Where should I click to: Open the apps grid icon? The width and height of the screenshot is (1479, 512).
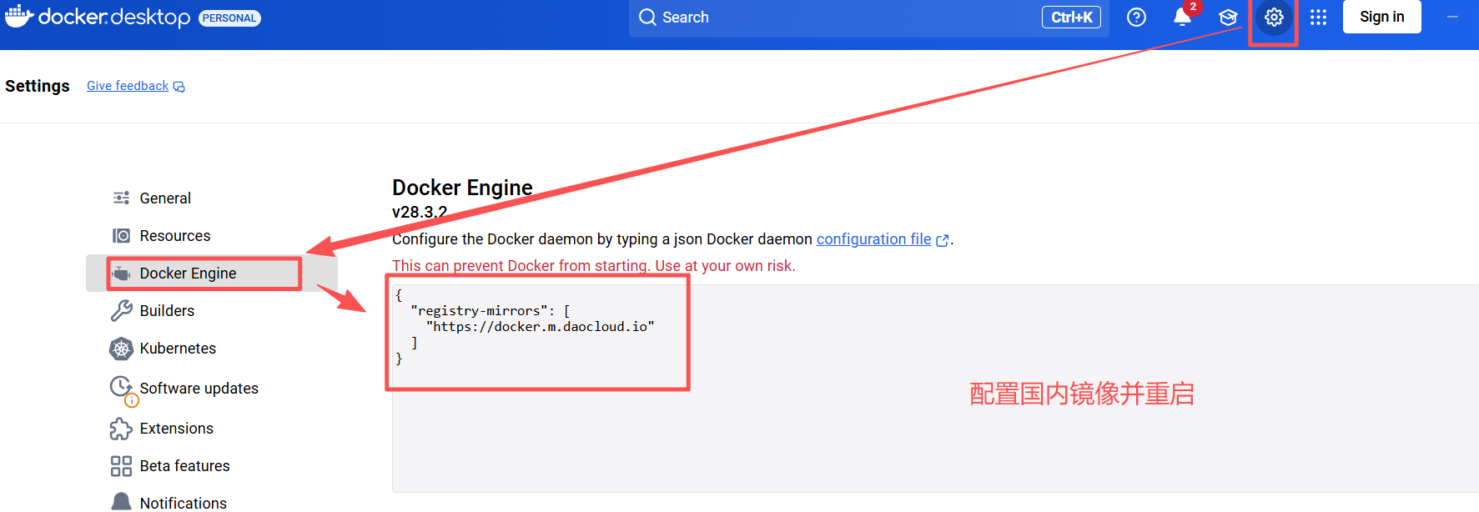(x=1318, y=17)
